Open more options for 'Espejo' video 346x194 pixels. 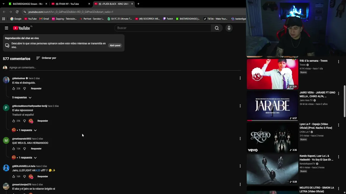(338, 125)
